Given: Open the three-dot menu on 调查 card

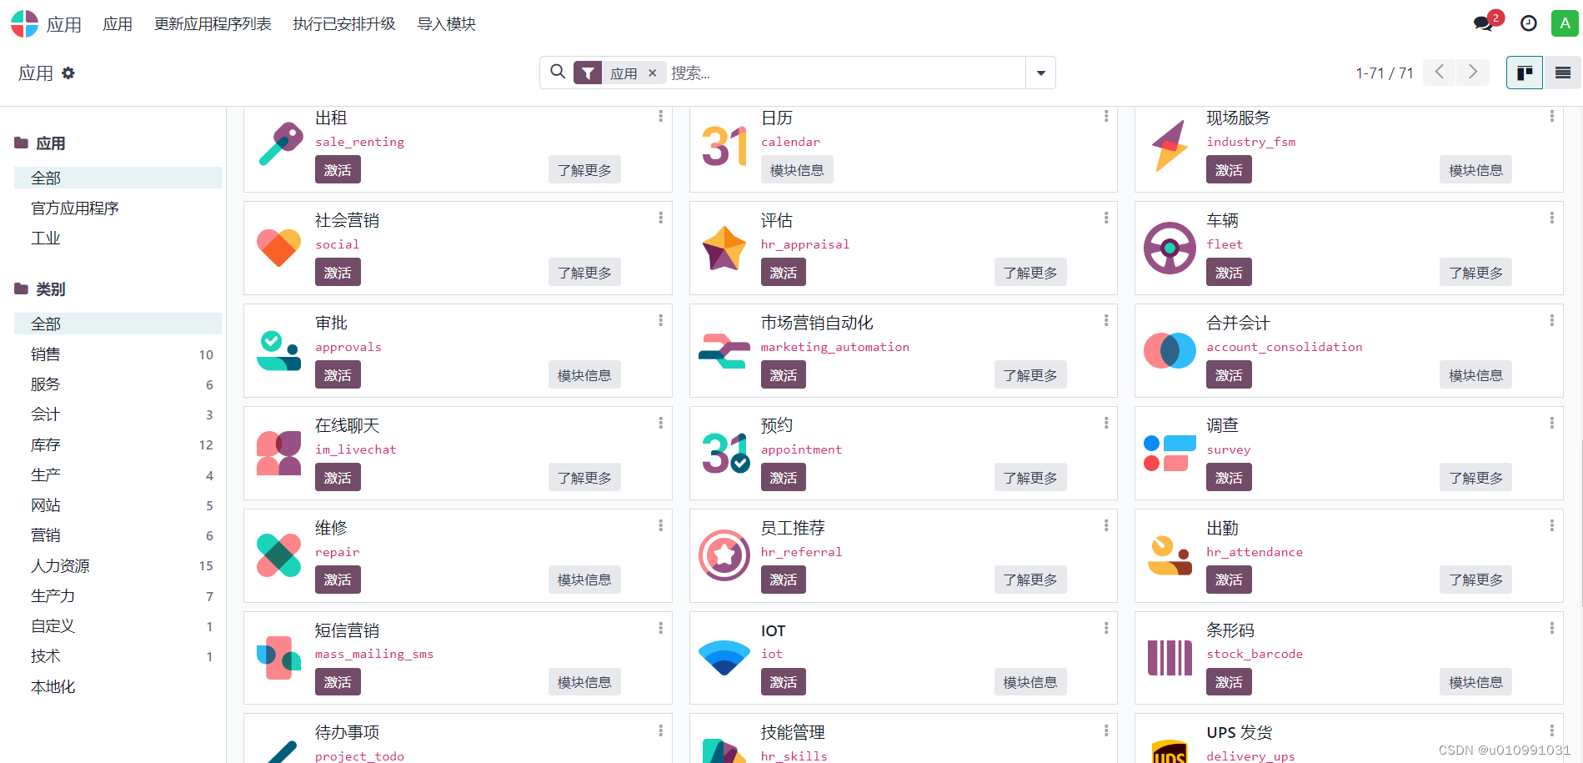Looking at the screenshot, I should coord(1551,424).
